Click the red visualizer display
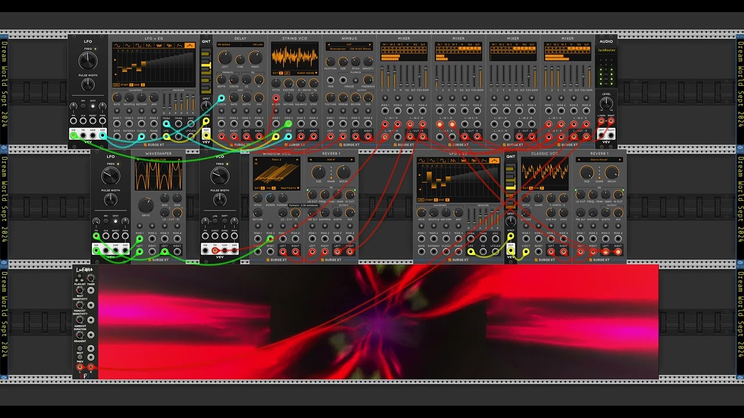The width and height of the screenshot is (744, 418). (x=378, y=322)
